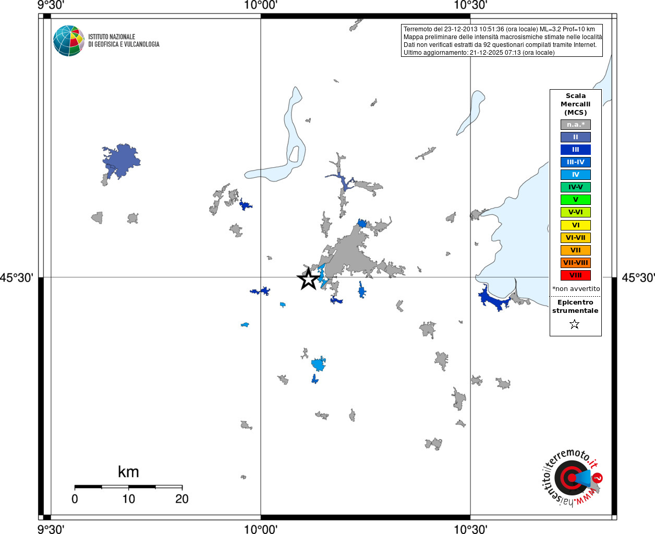The height and width of the screenshot is (534, 655).
Task: Select the II intensity legend swatch
Action: tap(576, 137)
